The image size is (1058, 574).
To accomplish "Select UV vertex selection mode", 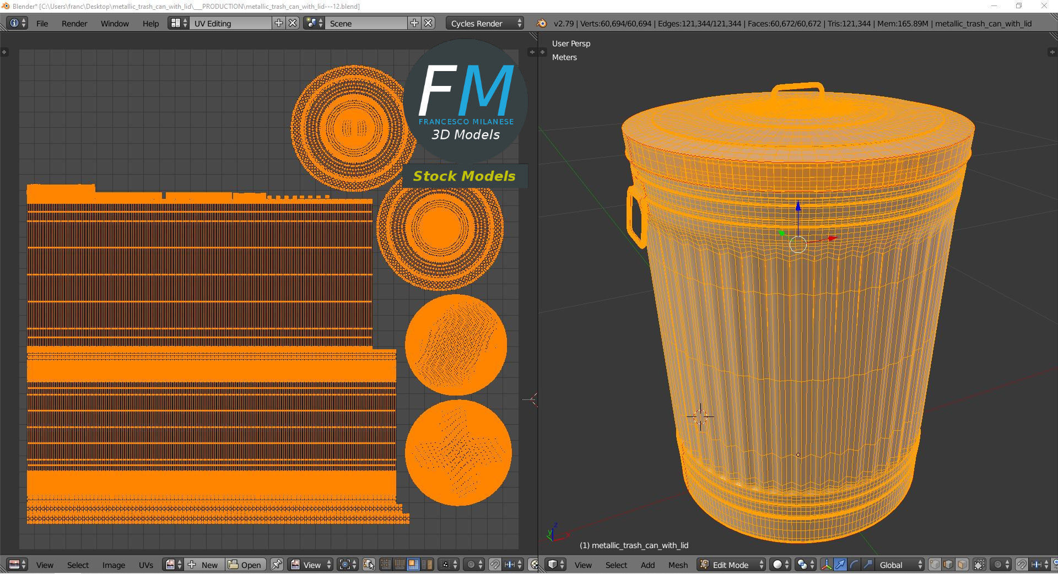I will pos(386,565).
